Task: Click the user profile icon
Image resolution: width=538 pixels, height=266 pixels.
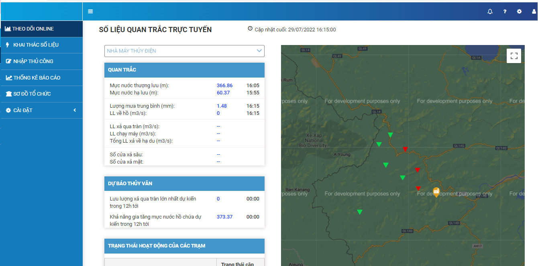Action: 534,12
